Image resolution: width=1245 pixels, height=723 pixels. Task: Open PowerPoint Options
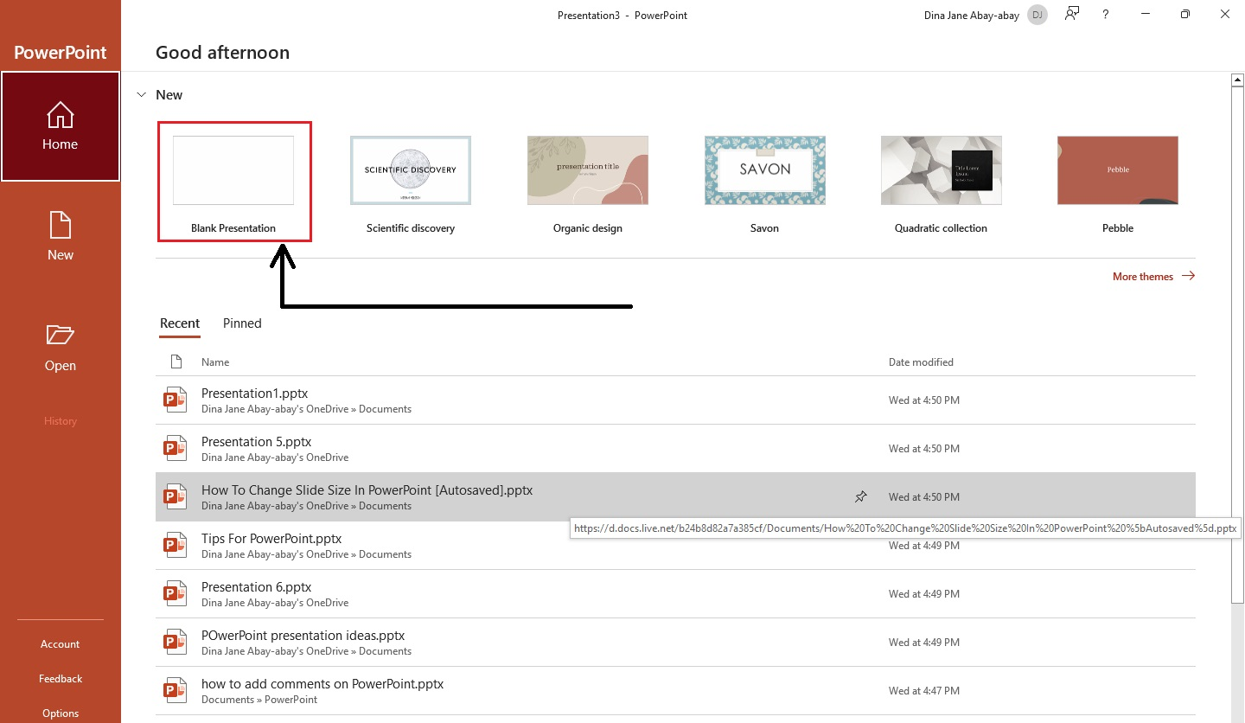(x=60, y=713)
